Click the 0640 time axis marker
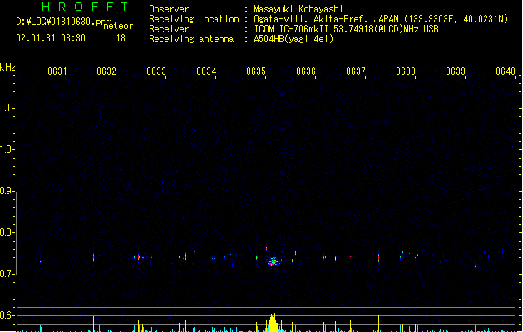Screen dimensions: 523x332 click(x=506, y=71)
